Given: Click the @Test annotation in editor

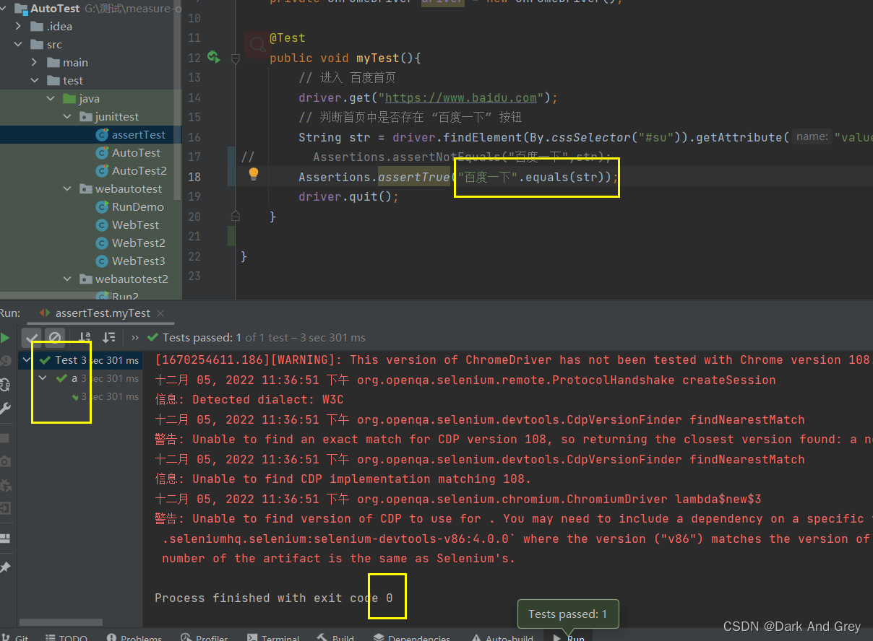Looking at the screenshot, I should coord(288,38).
